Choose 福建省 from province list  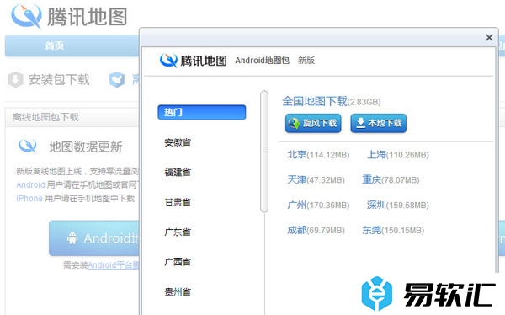point(178,172)
